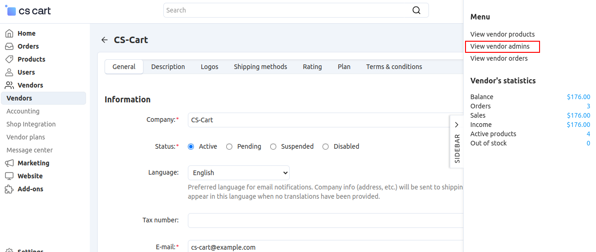The image size is (596, 252).
Task: Click the Website monitor icon
Action: coord(9,176)
